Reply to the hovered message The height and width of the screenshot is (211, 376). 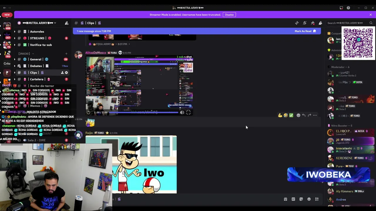coord(304,115)
